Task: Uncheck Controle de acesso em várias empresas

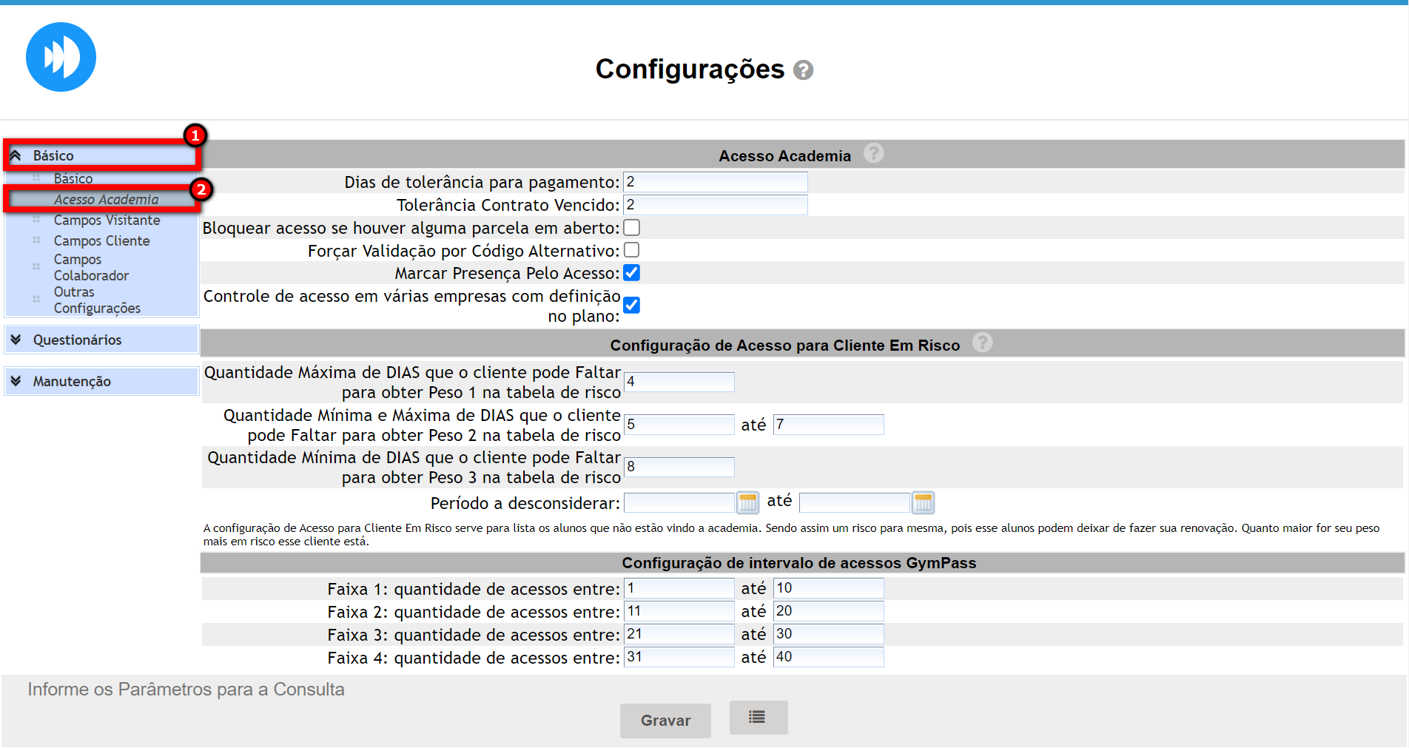Action: tap(631, 305)
